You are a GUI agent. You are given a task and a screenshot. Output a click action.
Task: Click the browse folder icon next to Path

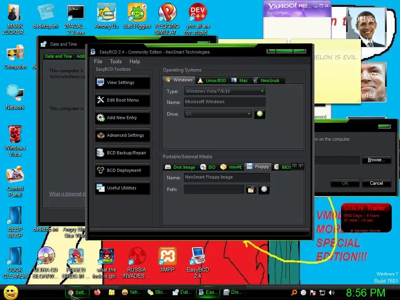[x=251, y=189]
